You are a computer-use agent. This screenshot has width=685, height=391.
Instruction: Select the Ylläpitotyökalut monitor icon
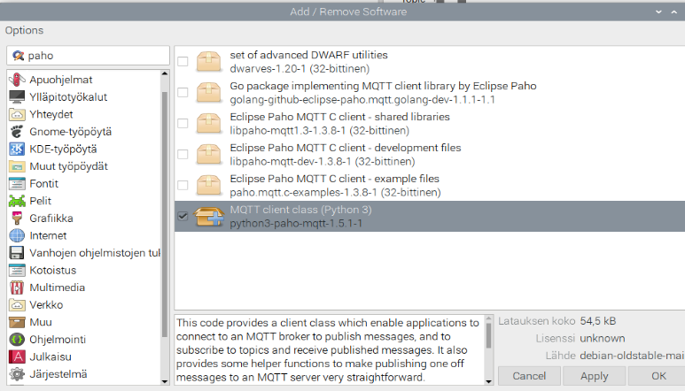click(17, 97)
